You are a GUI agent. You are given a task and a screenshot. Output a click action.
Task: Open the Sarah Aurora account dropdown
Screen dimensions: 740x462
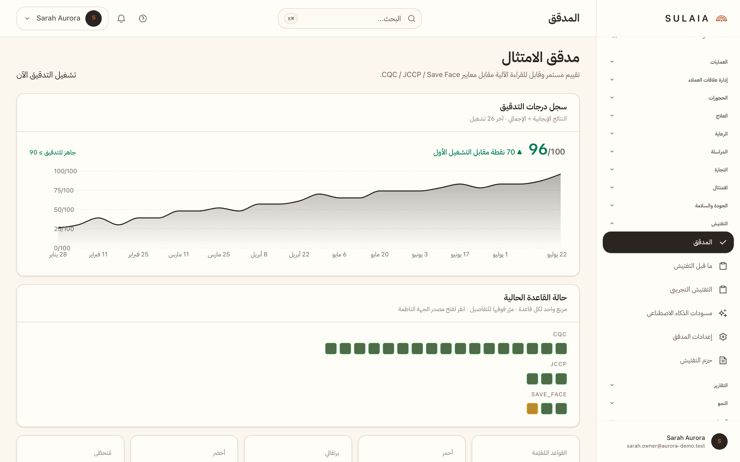click(x=62, y=18)
